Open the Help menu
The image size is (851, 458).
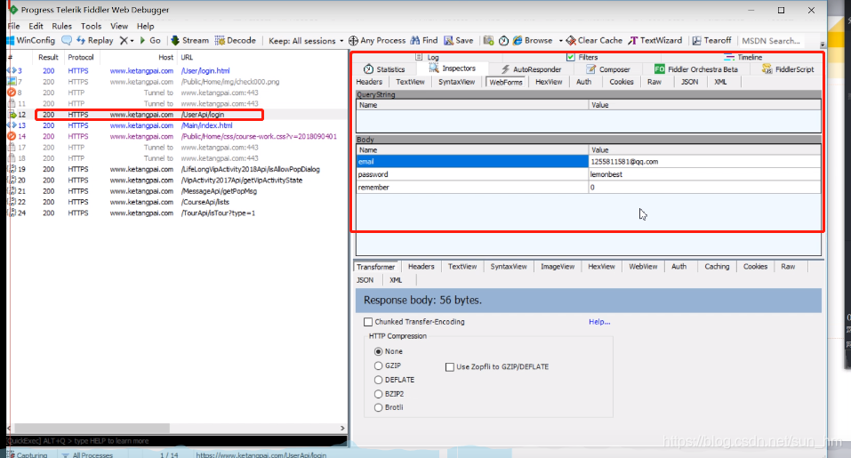(x=146, y=26)
